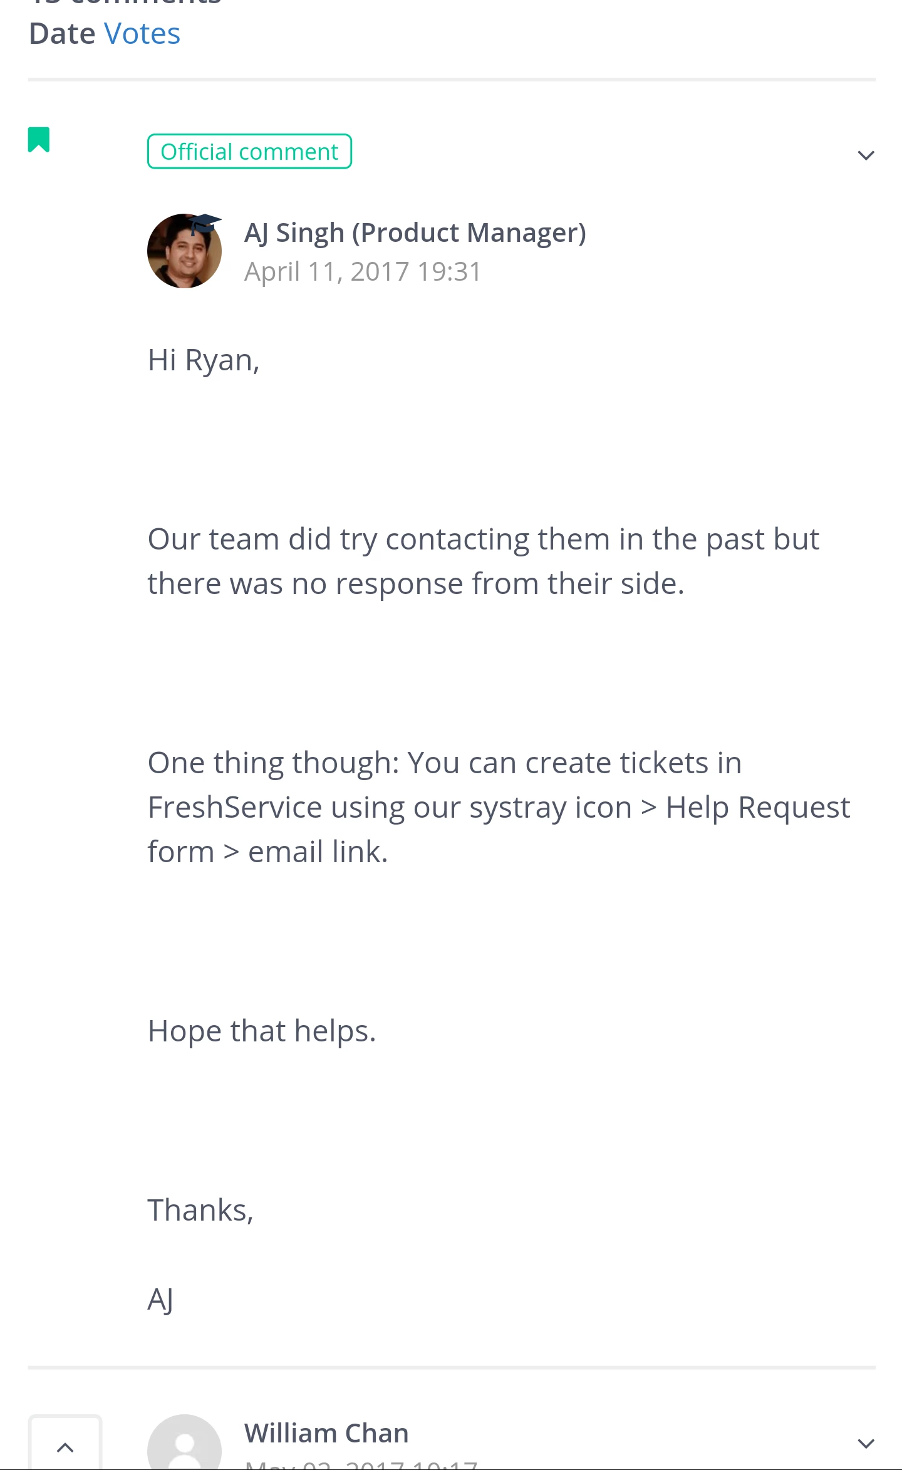This screenshot has width=902, height=1470.
Task: Open AJ Singh (Product Manager) name link
Action: 415,233
